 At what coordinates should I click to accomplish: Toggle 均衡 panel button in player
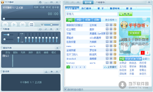[42, 7]
